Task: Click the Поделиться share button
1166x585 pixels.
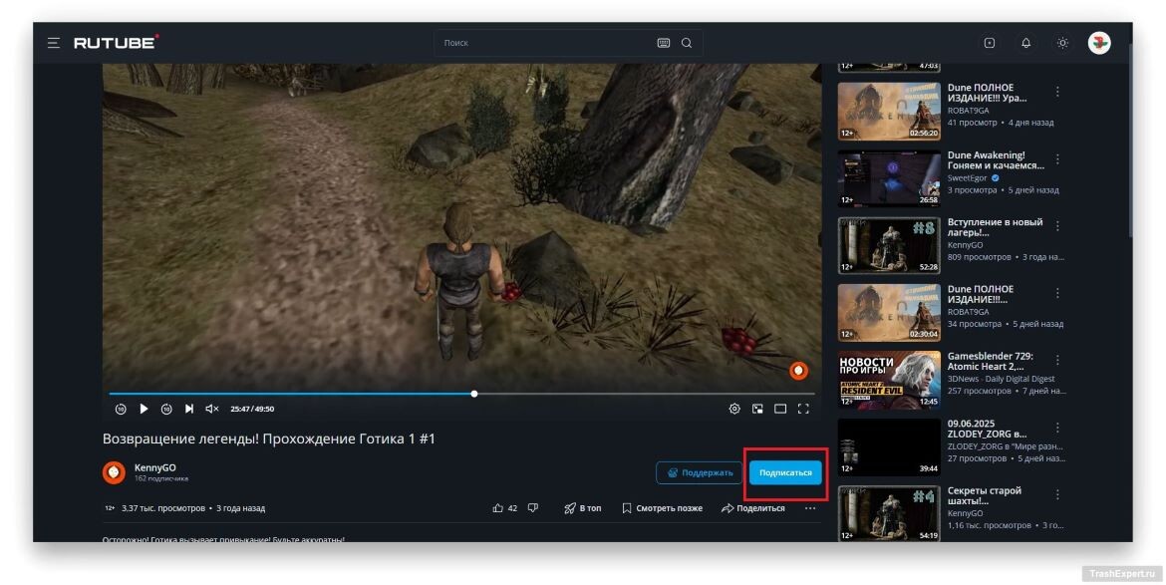Action: click(753, 508)
